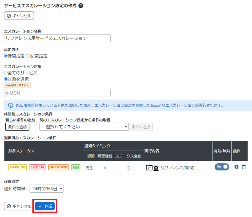The width and height of the screenshot is (252, 217).
Task: Open the gear settings icon for the condition
Action: (236, 167)
